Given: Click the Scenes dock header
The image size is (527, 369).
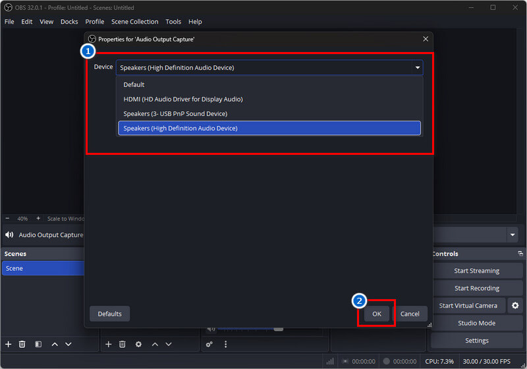Looking at the screenshot, I should click(x=43, y=254).
